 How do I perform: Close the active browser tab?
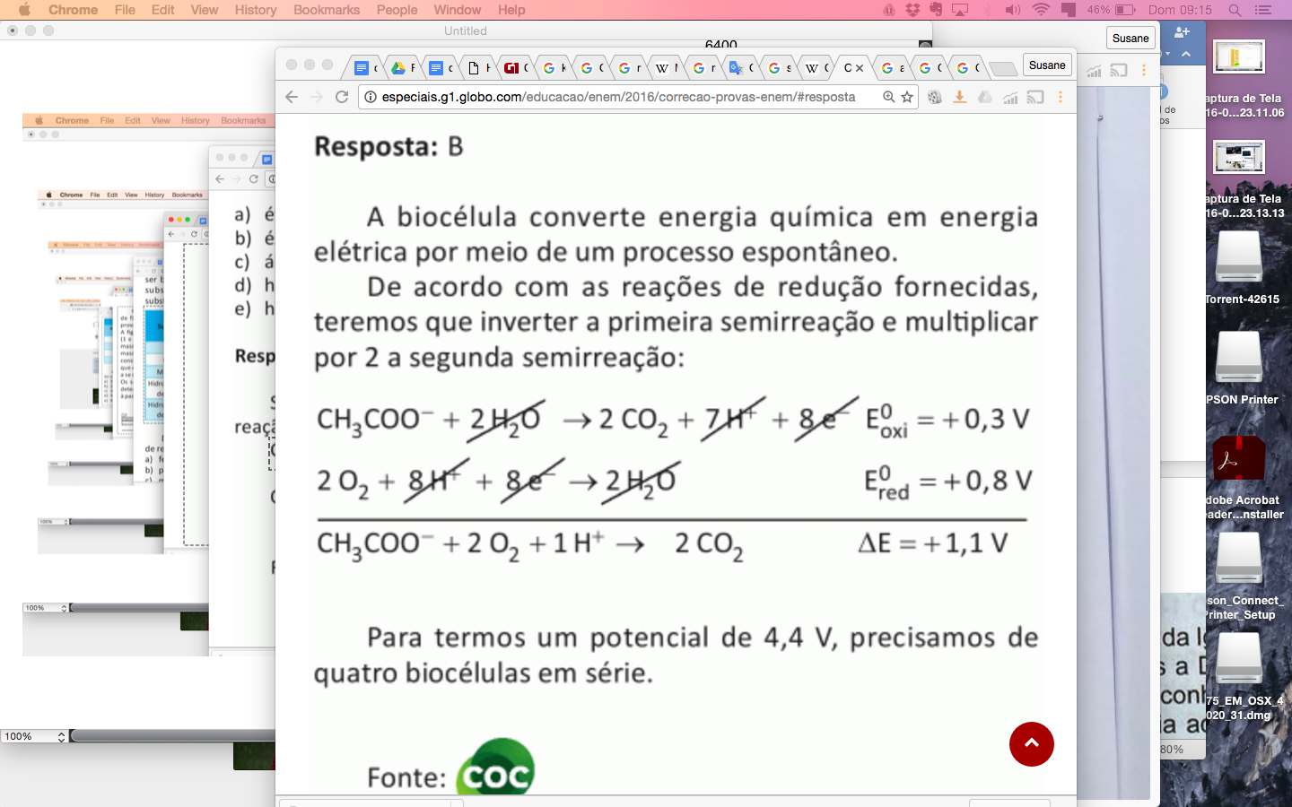click(x=860, y=67)
